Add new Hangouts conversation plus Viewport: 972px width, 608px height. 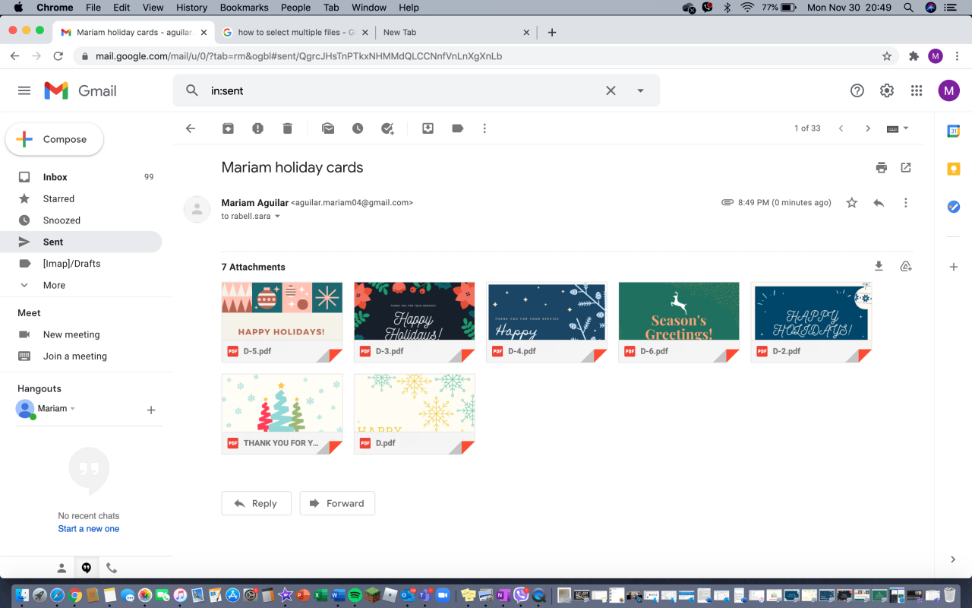click(151, 410)
